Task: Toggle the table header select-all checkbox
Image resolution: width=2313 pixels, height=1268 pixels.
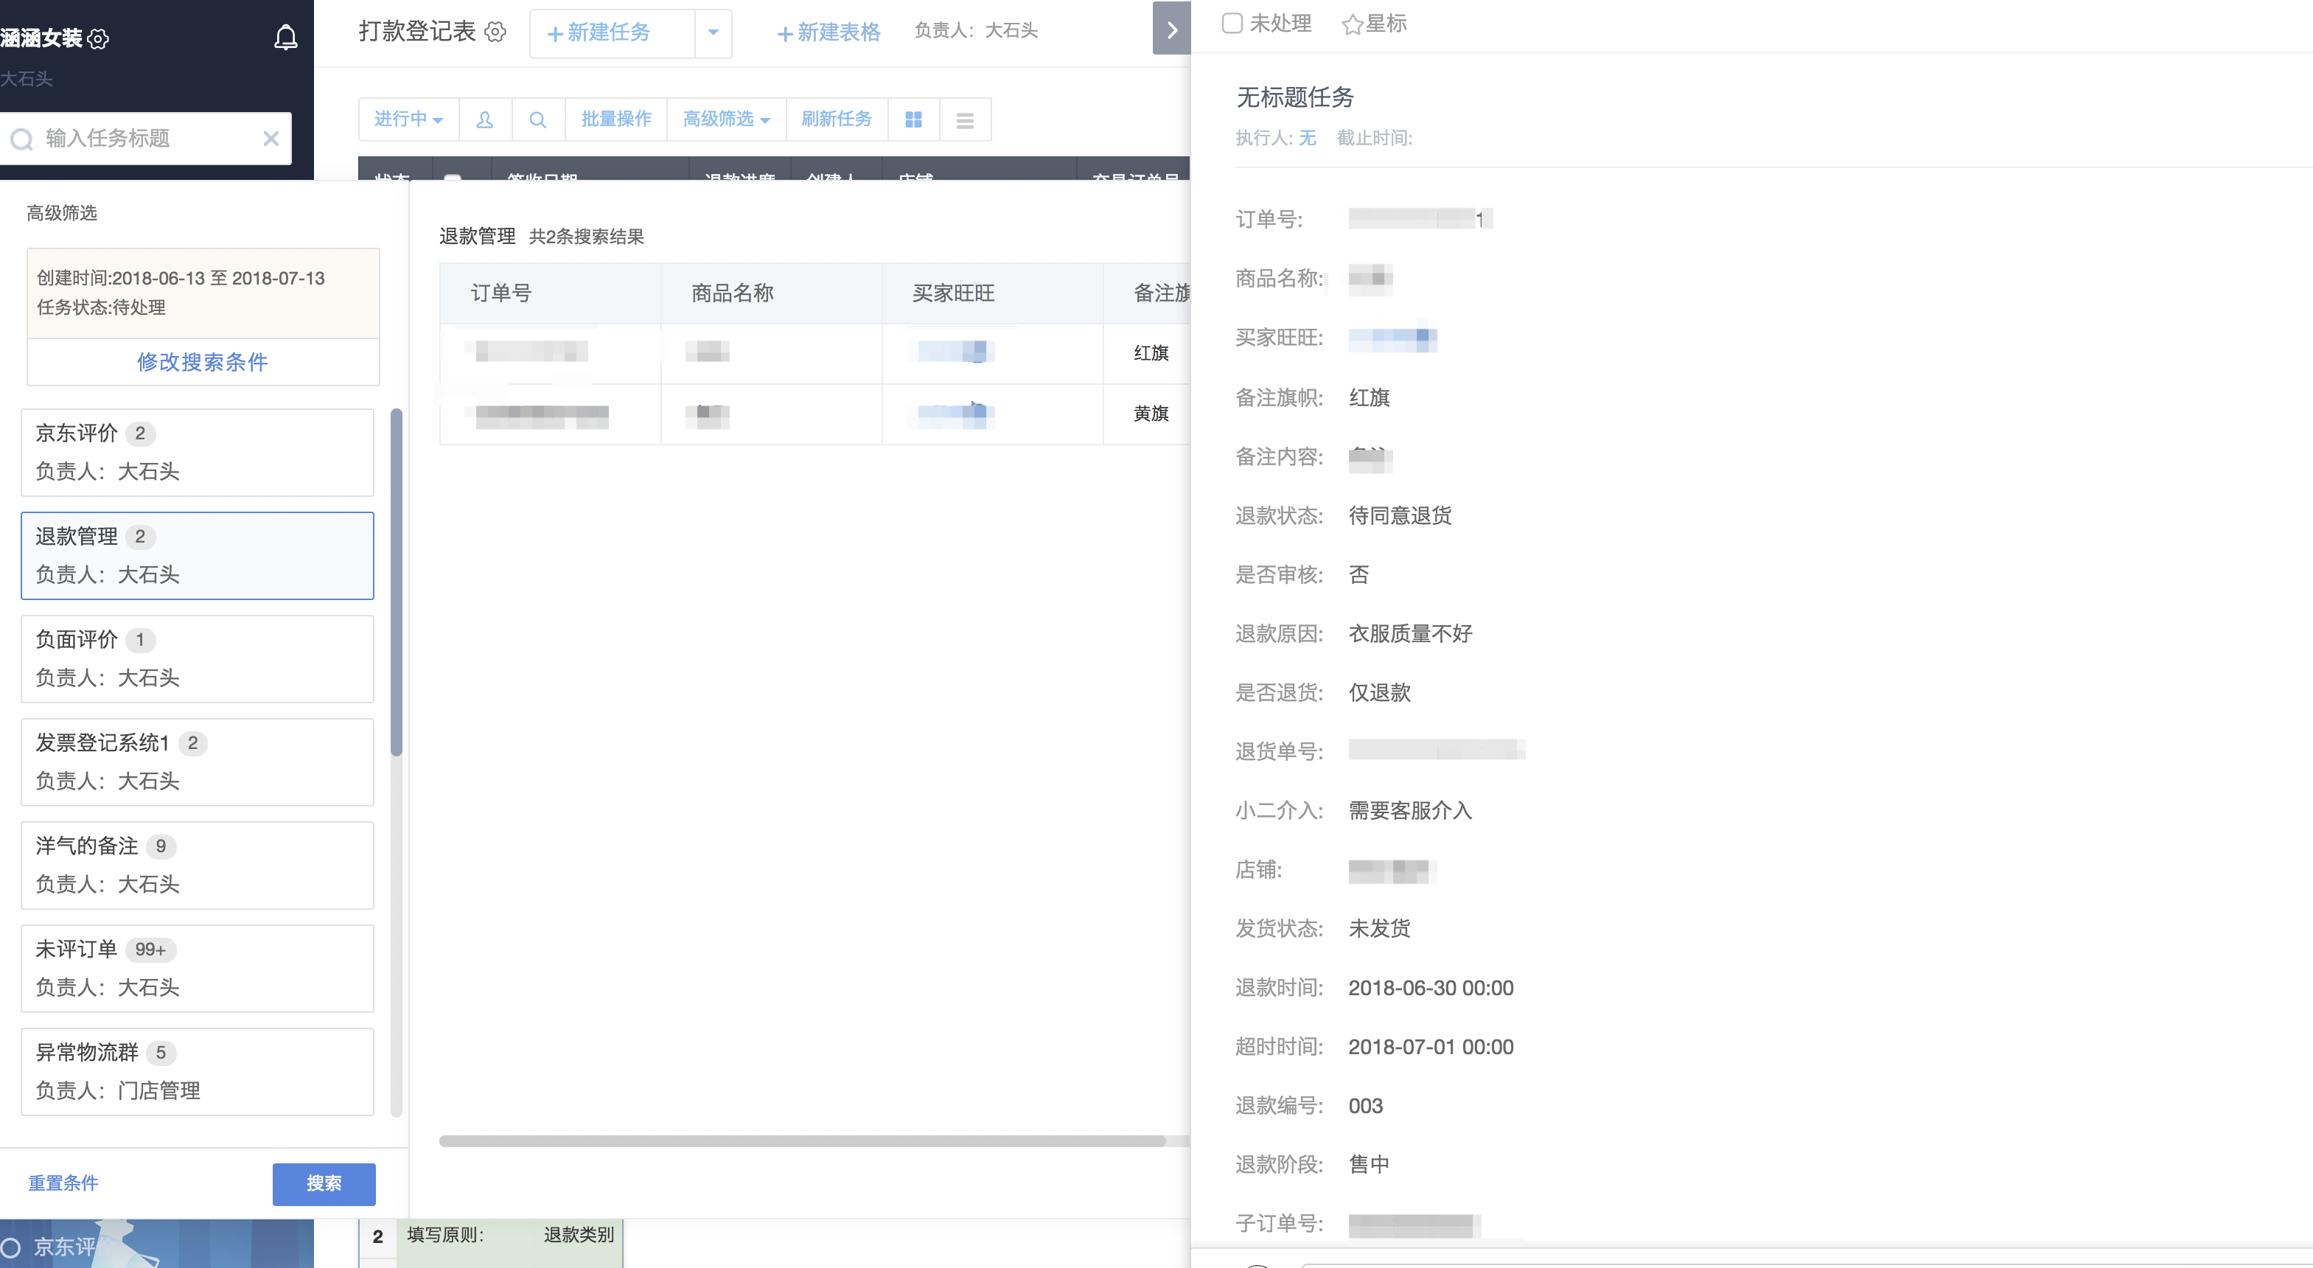Action: tap(453, 177)
